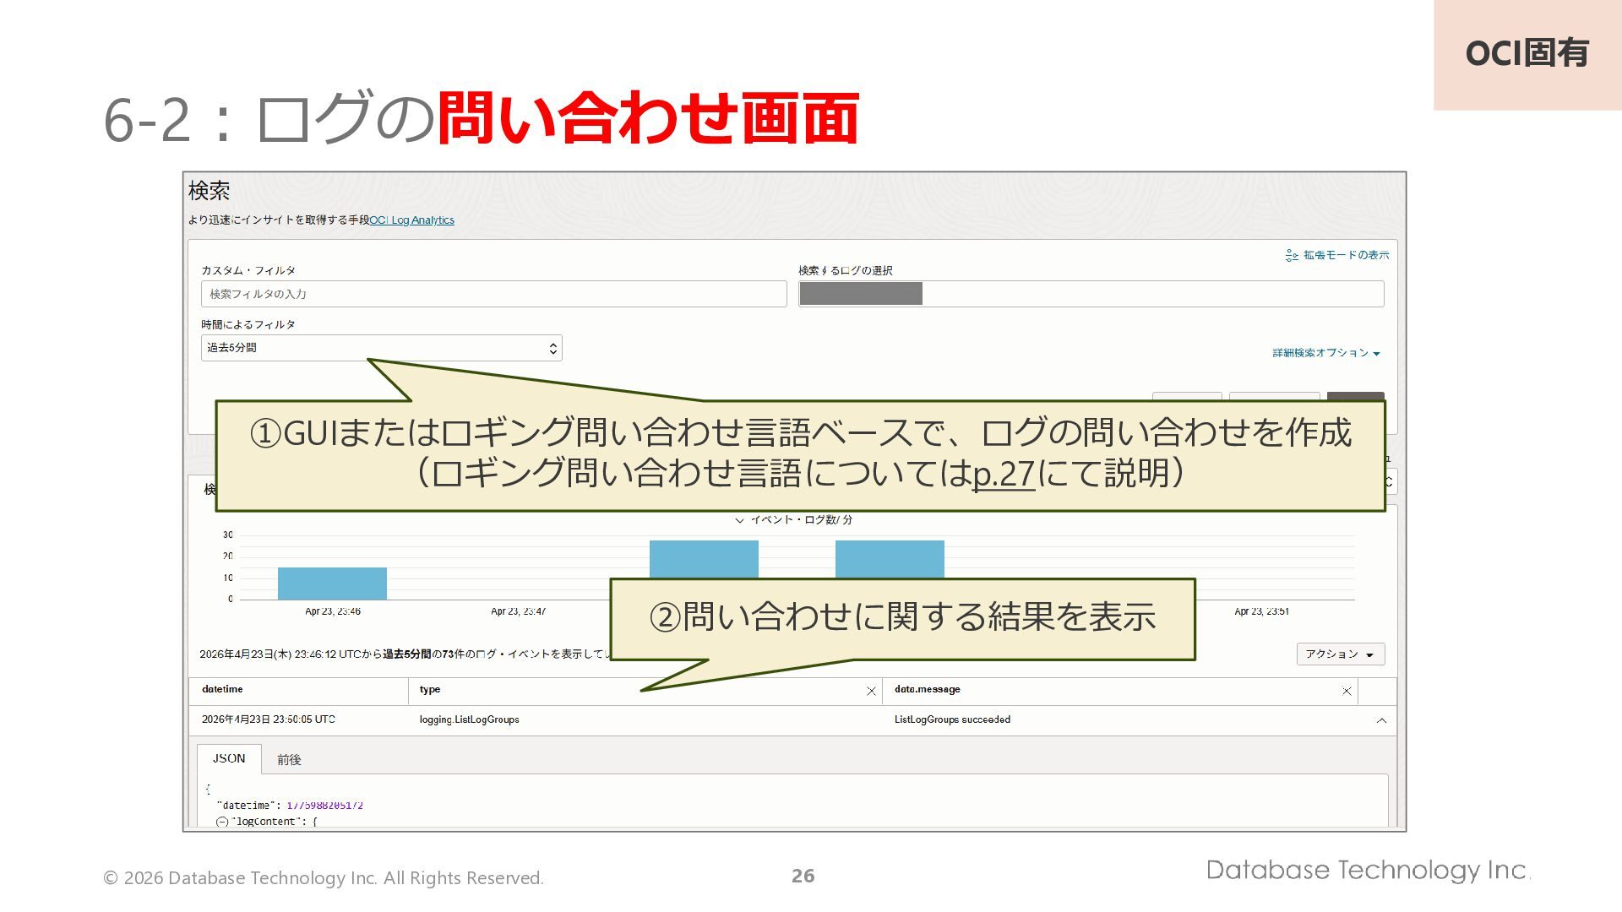Click the Apr 23, 23:47 axis label

tap(518, 611)
